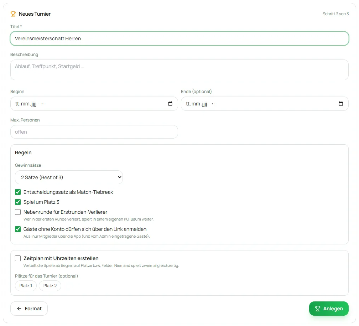This screenshot has height=326, width=359.
Task: Click the Beginn date text tt.mm.jjjj
Action: pos(26,104)
